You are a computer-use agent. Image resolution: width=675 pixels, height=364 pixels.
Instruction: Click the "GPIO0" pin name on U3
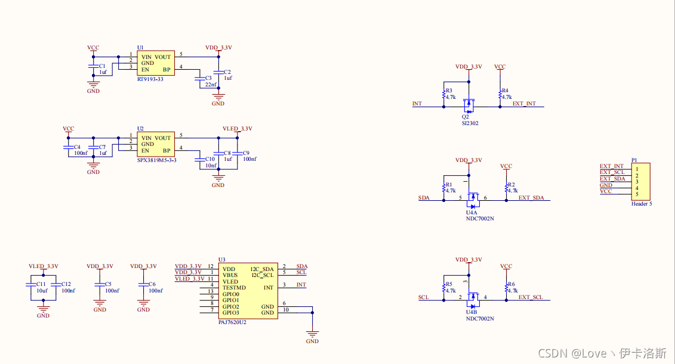point(231,294)
